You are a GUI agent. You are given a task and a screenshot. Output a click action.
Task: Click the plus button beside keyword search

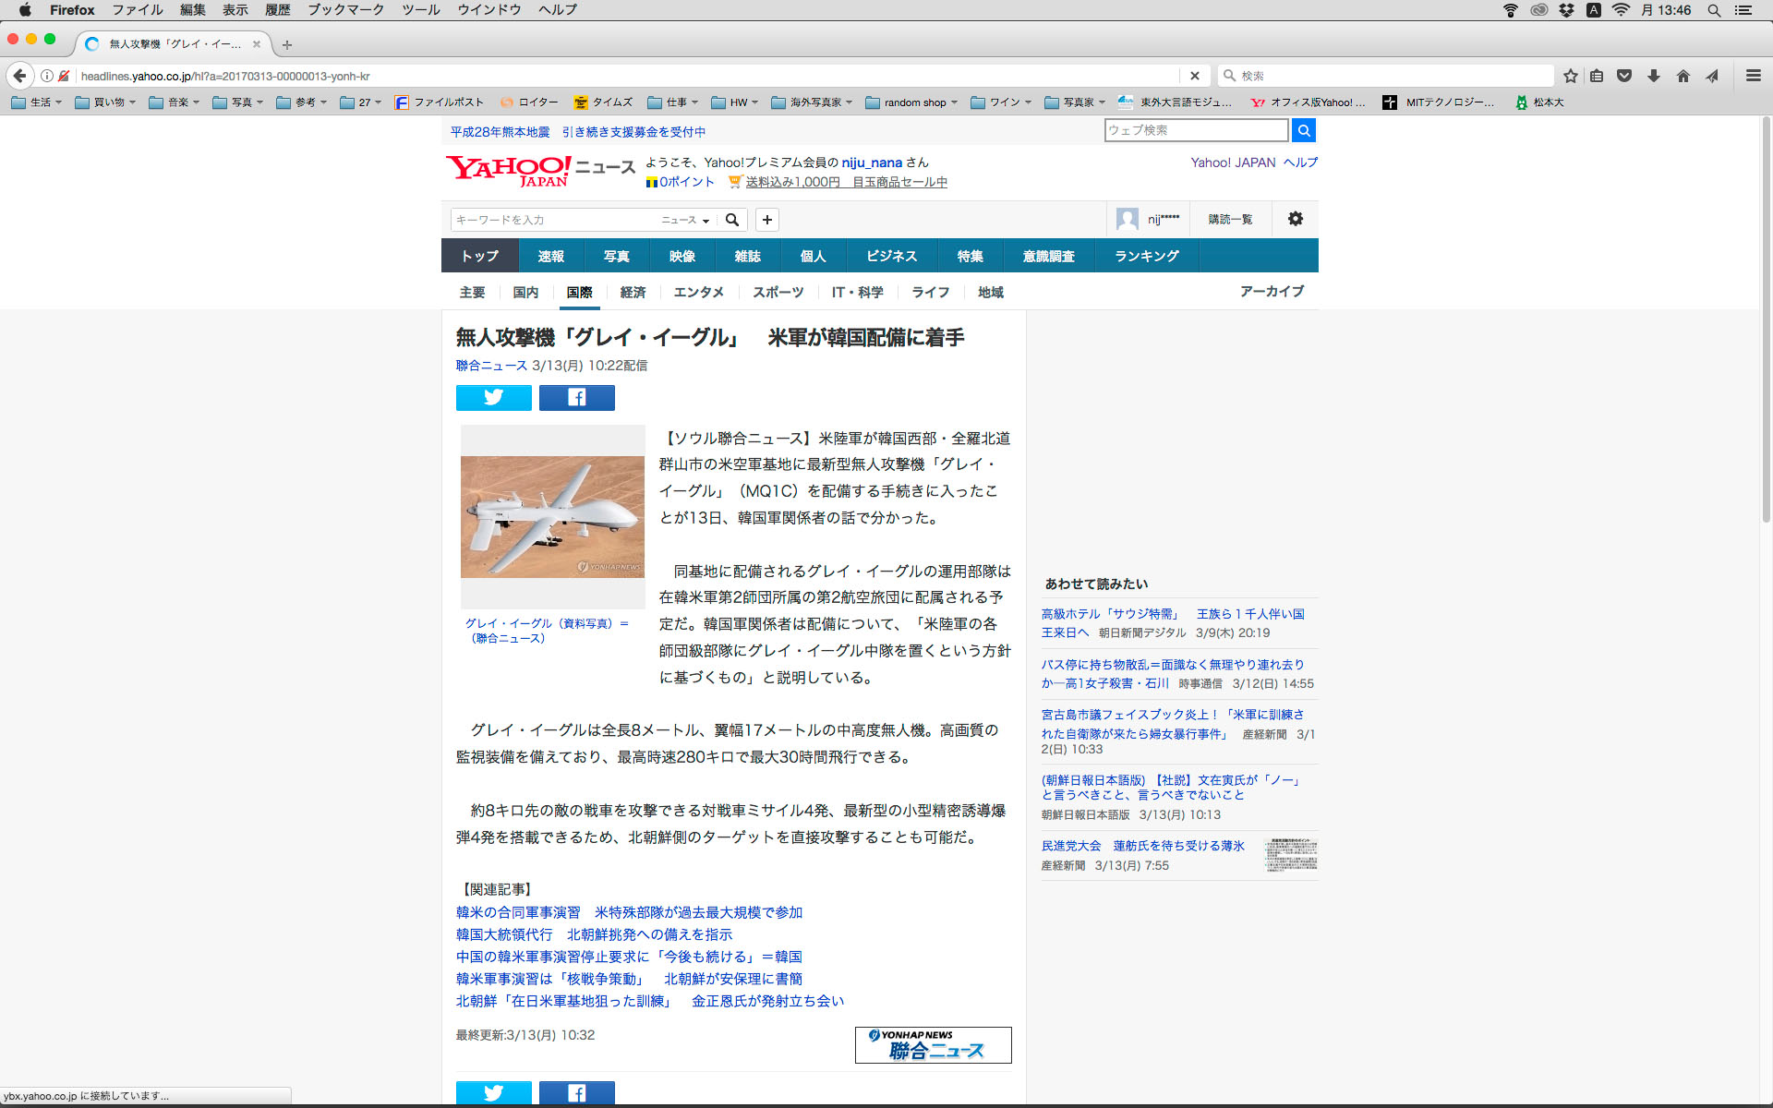click(x=766, y=220)
